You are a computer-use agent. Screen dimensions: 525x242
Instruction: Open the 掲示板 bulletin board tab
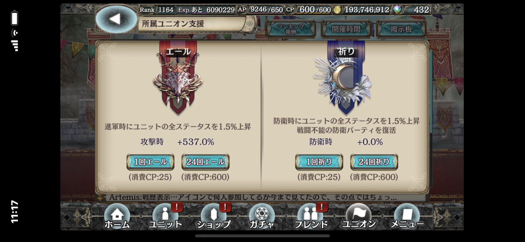click(x=401, y=29)
